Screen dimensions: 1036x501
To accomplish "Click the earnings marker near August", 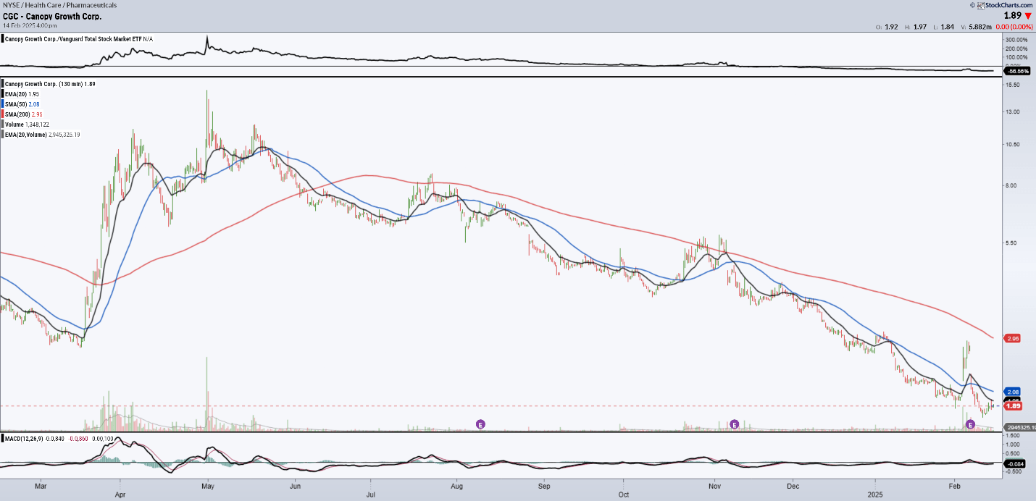I will coord(480,424).
